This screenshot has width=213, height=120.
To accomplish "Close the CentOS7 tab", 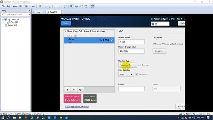I will tap(59, 12).
